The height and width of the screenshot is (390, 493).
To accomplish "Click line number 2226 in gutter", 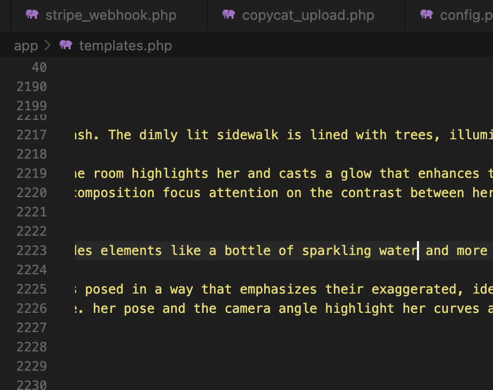I will (x=32, y=309).
